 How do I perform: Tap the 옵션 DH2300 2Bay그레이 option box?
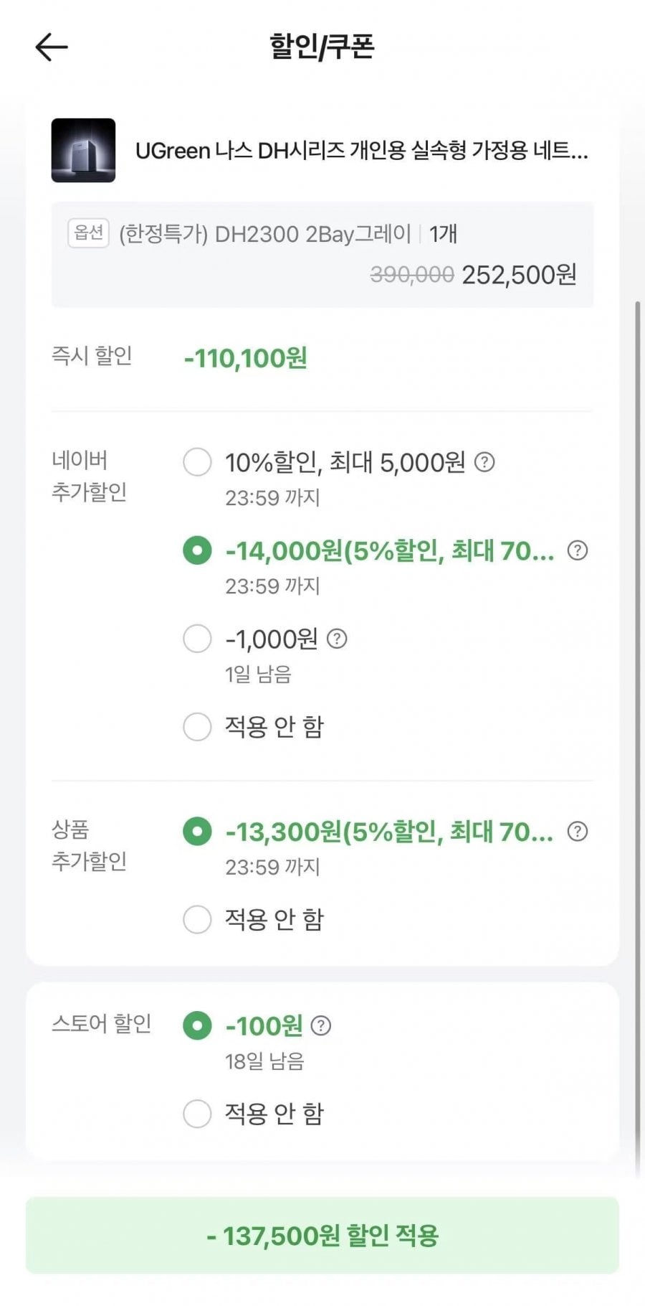click(x=322, y=254)
